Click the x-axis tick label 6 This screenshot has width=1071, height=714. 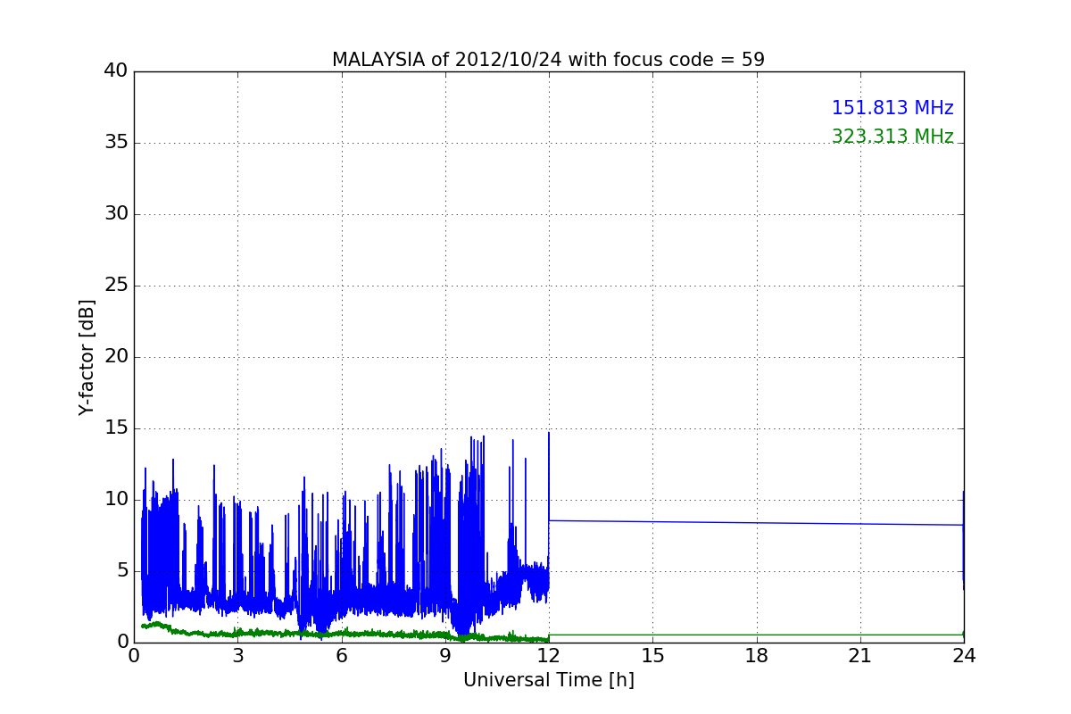tap(341, 655)
